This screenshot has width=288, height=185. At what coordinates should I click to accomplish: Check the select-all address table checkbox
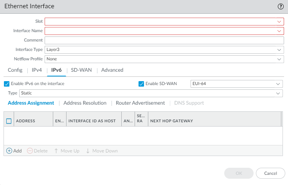[9, 121]
